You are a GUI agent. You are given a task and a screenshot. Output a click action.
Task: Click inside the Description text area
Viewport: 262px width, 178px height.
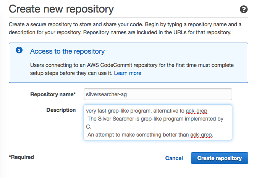(x=158, y=122)
